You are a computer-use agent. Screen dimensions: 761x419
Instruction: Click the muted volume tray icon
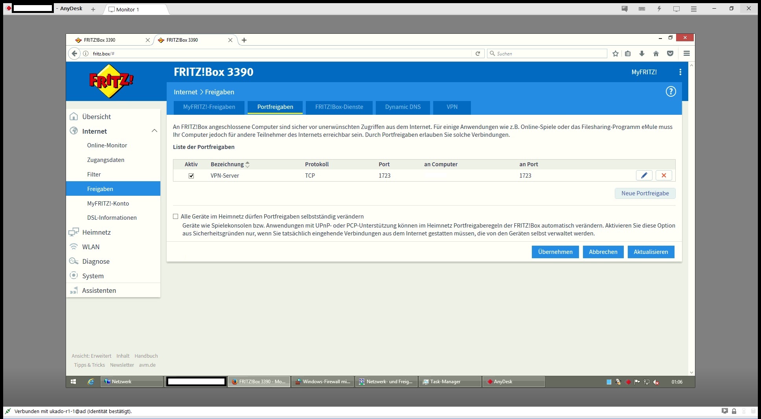coord(656,382)
